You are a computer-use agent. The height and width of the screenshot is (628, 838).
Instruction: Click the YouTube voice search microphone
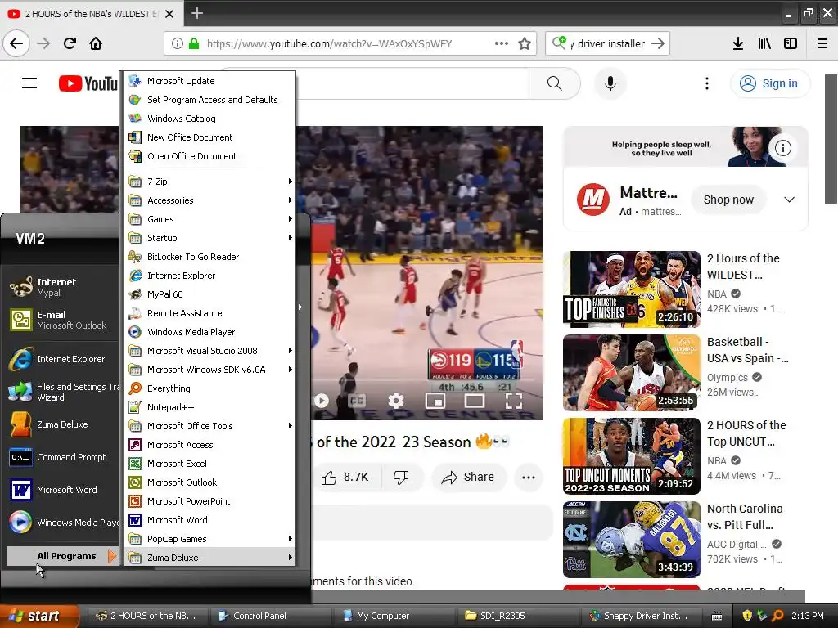[610, 83]
